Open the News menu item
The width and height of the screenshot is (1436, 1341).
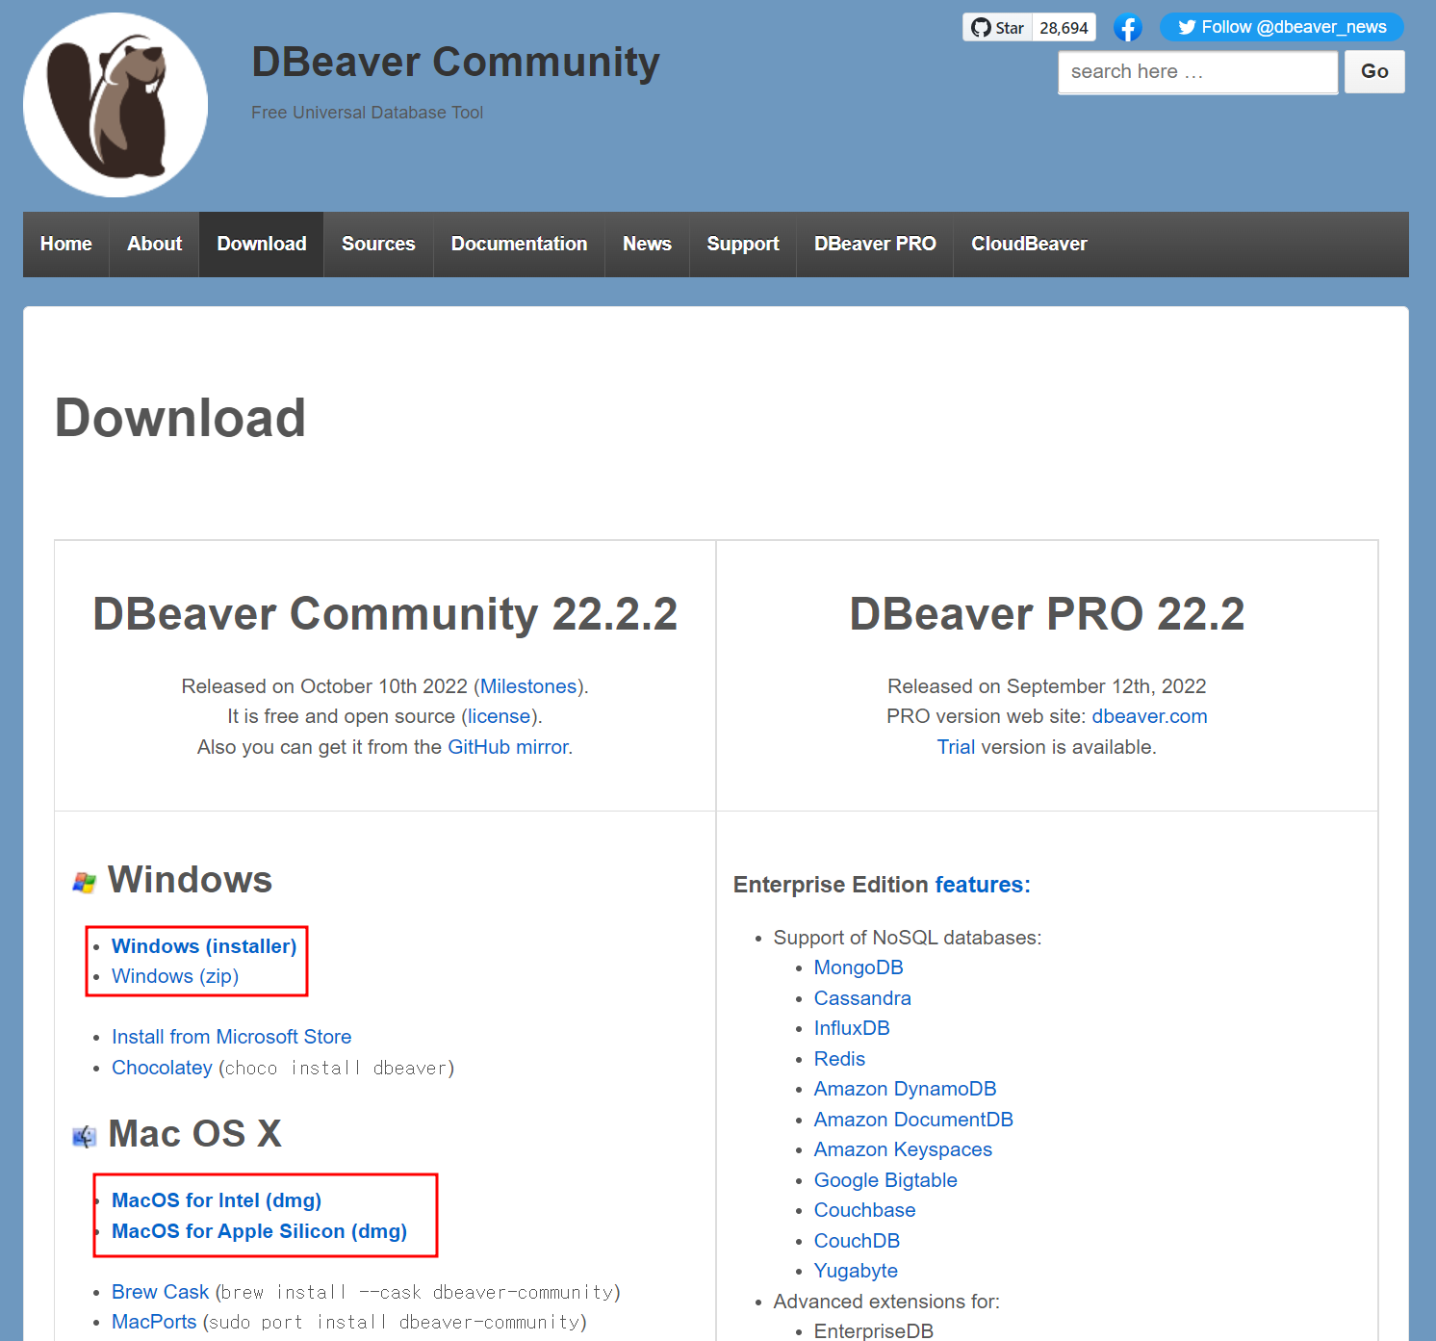click(x=647, y=245)
